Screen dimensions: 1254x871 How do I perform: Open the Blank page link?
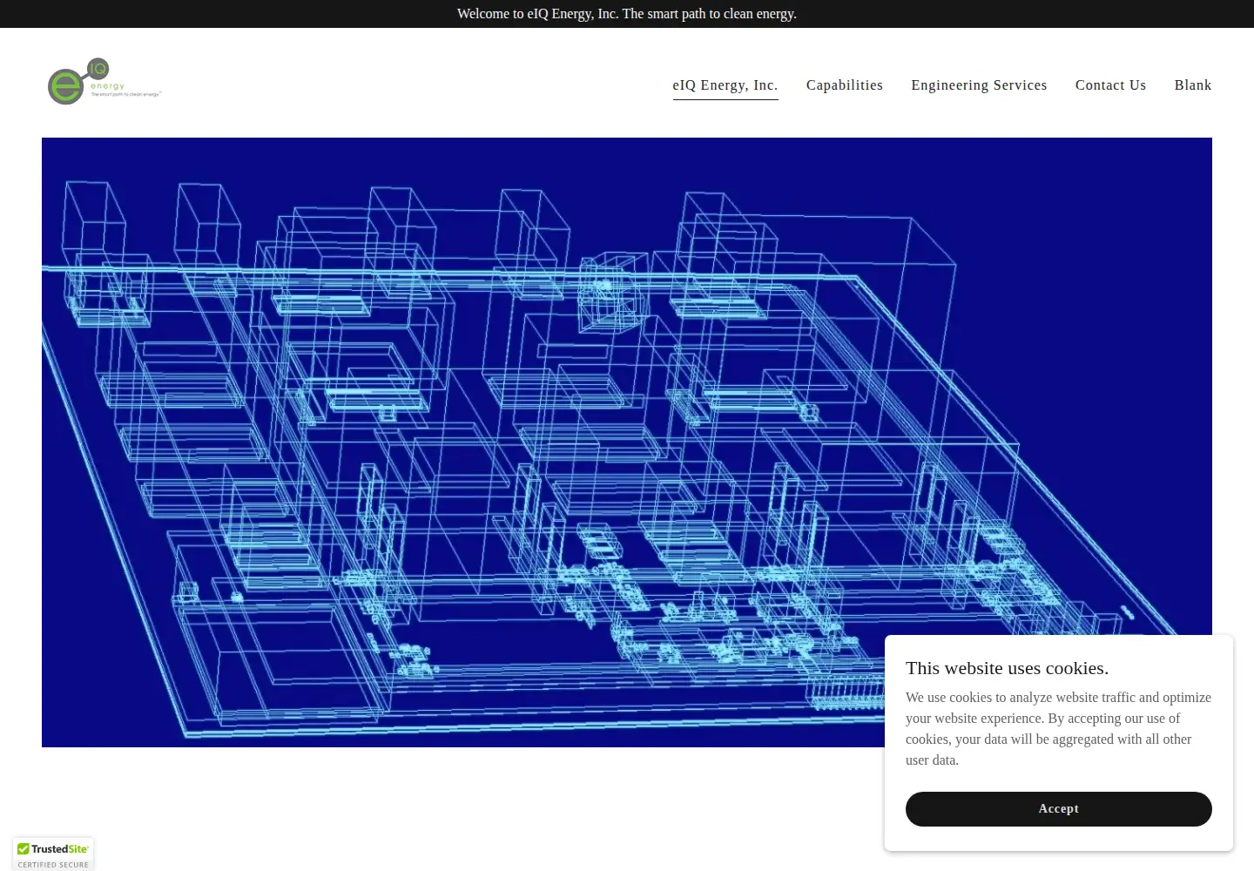coord(1193,85)
